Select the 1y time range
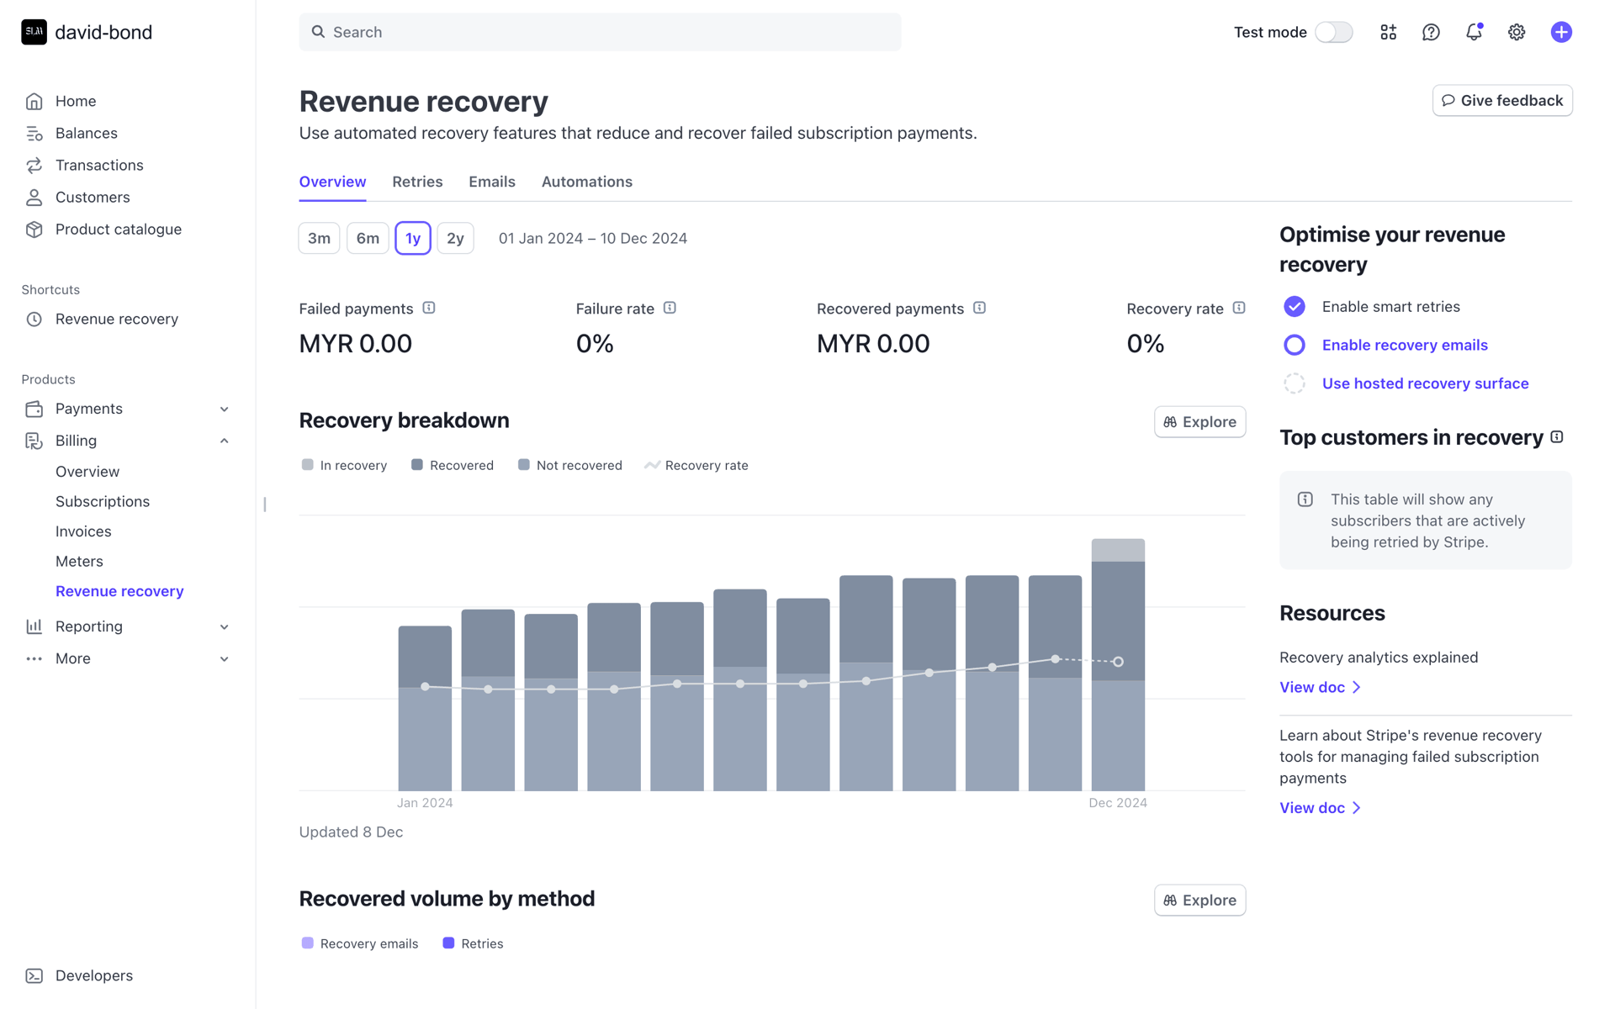 point(413,238)
